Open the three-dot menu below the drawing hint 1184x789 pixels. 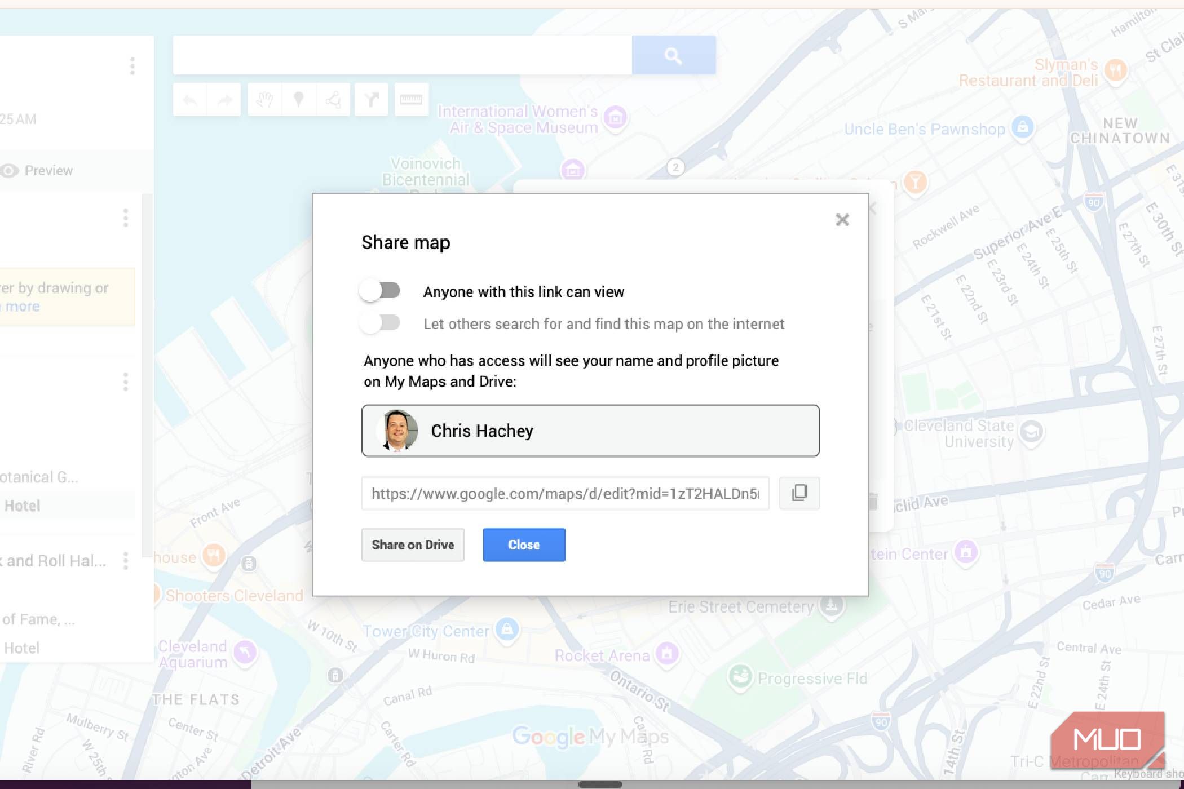(126, 382)
